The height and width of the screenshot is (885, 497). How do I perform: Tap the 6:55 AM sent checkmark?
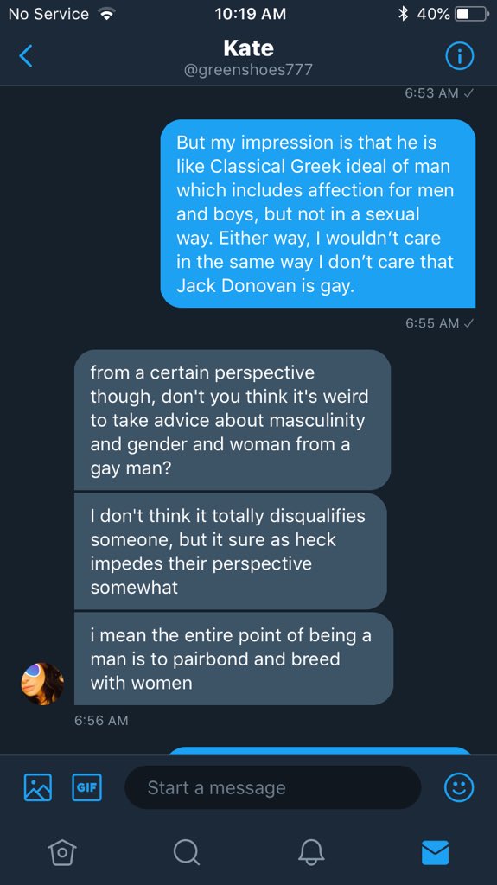(x=468, y=323)
